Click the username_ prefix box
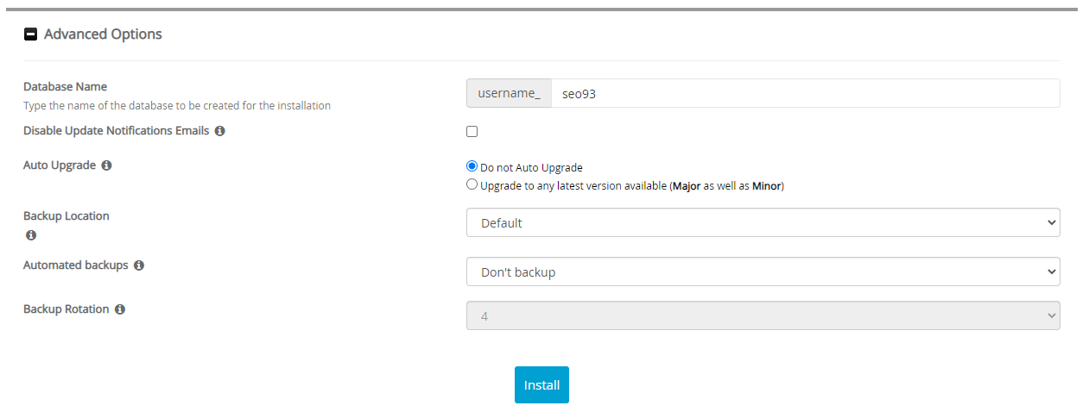Screen dimensions: 1089x412 pos(509,94)
